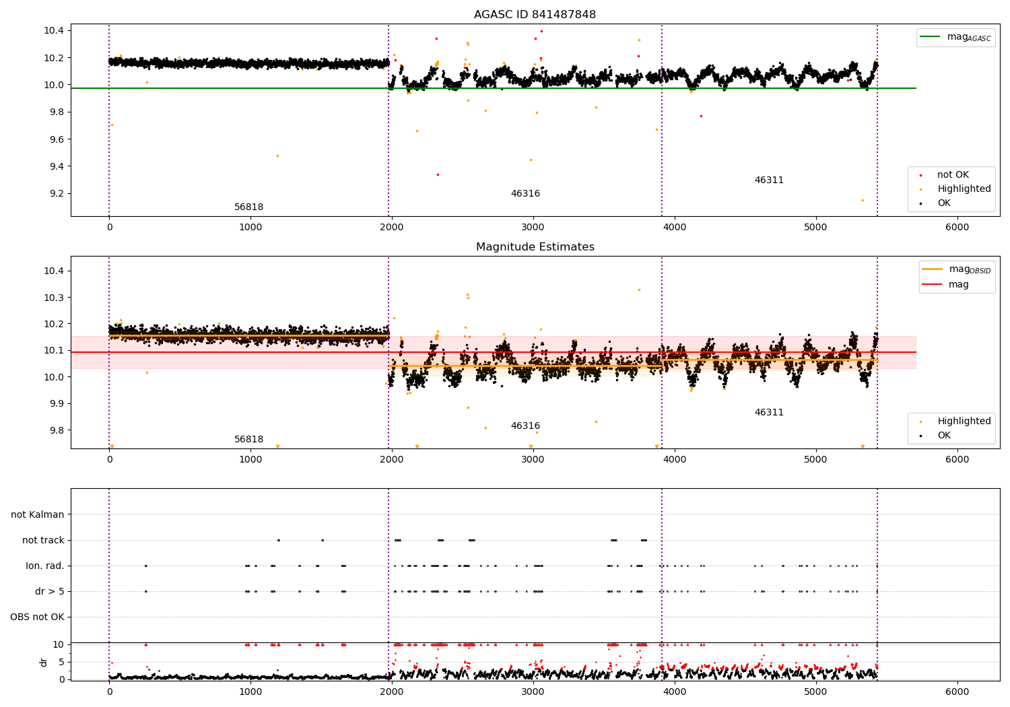Click the orange outlier point at 9.48 near x 1200
Image resolution: width=1010 pixels, height=707 pixels.
(x=277, y=156)
